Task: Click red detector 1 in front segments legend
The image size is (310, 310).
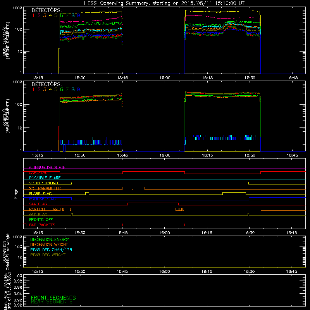Action: 33,15
